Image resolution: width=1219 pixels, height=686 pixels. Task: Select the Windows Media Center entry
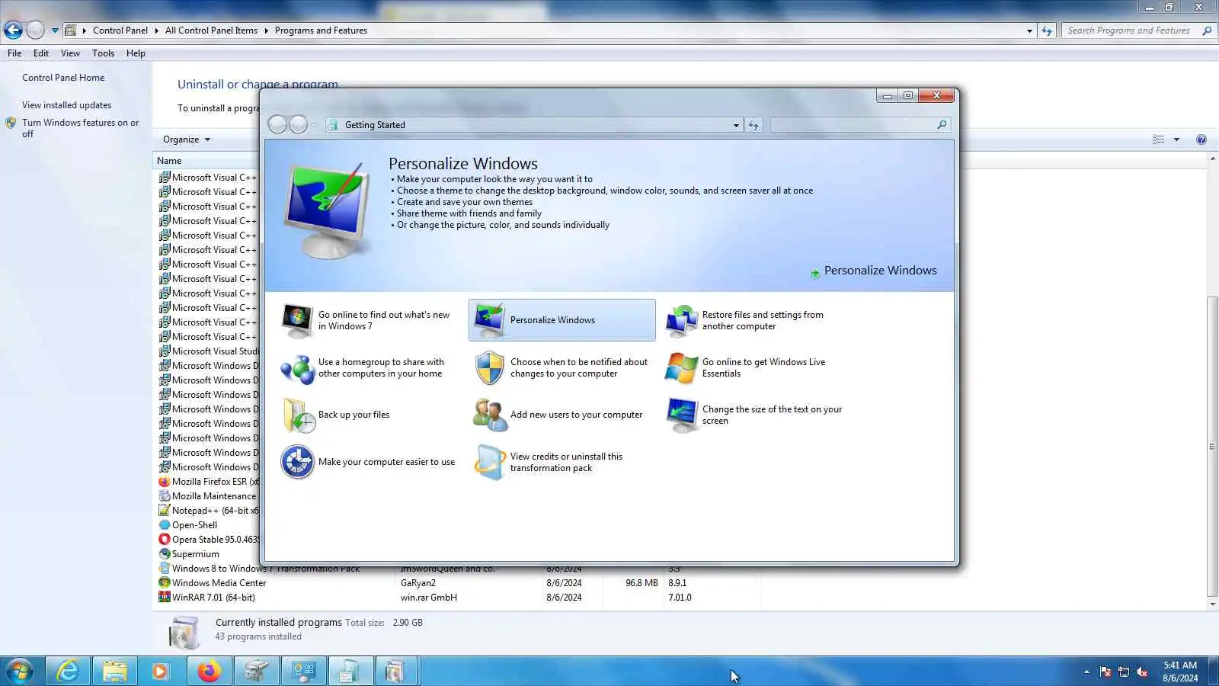(457, 583)
